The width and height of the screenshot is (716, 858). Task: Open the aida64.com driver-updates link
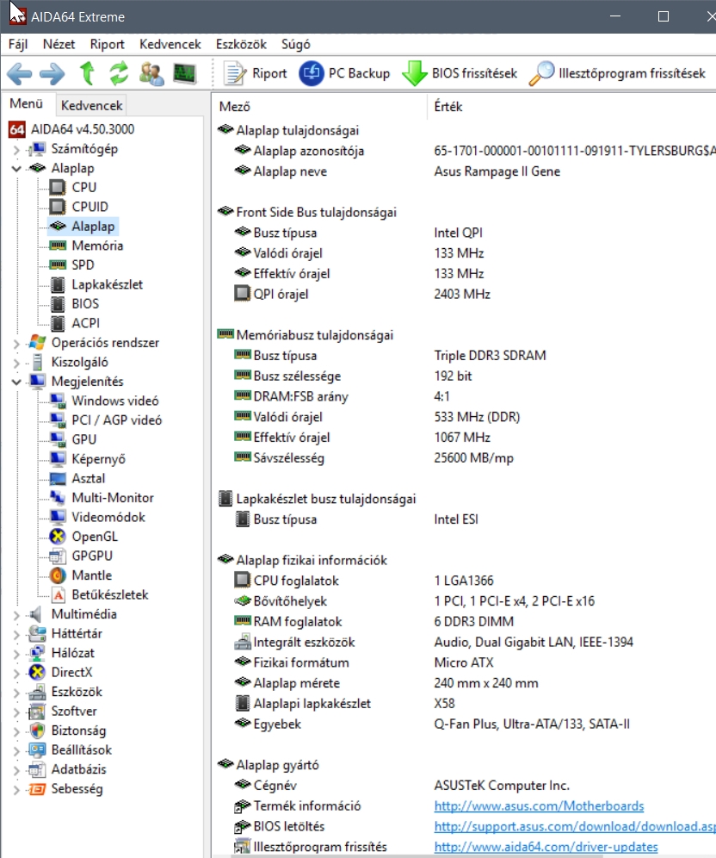(546, 847)
